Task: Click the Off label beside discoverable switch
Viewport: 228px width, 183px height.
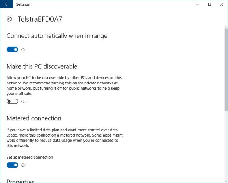Action: [24, 101]
